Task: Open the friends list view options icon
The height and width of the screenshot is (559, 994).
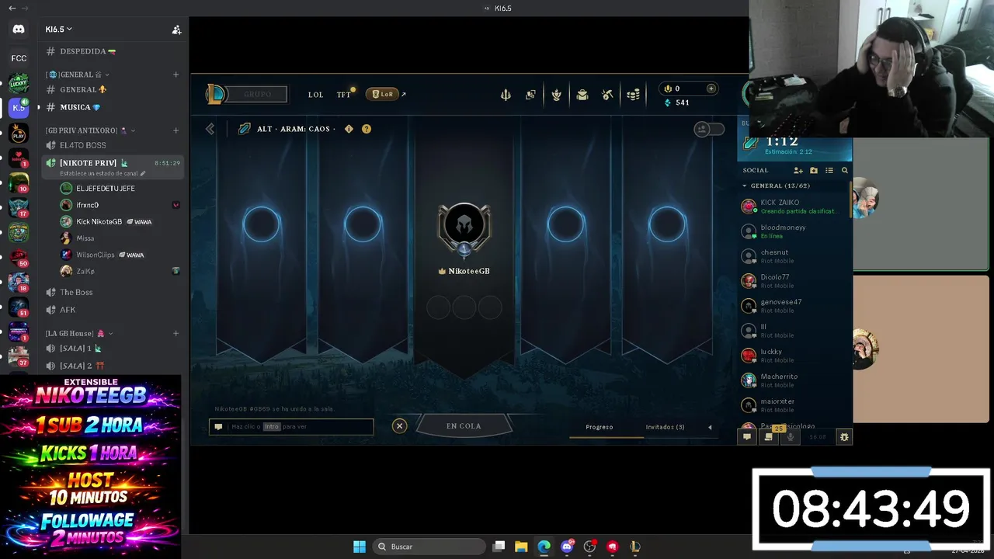Action: (x=829, y=170)
